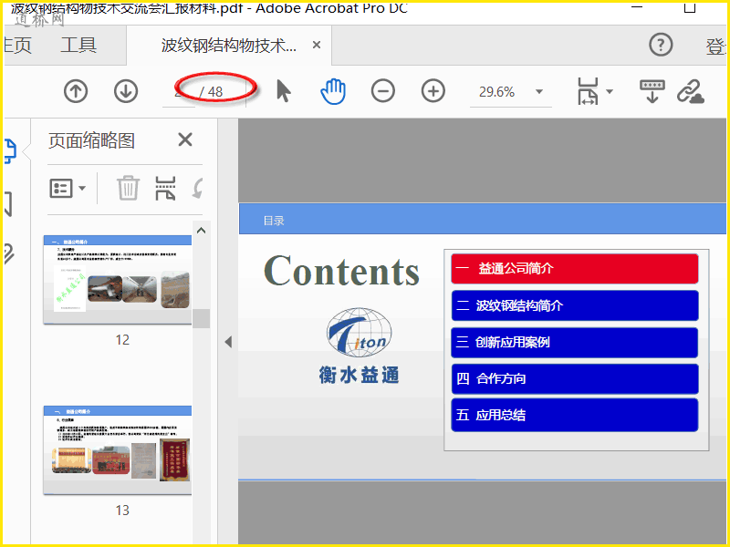Viewport: 730px width, 547px height.
Task: Click the / 48 total pages text
Action: click(x=211, y=92)
